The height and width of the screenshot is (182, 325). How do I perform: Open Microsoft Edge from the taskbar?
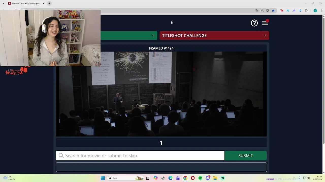pyautogui.click(x=170, y=178)
